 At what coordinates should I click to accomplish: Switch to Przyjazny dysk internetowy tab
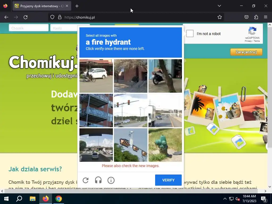tap(42, 6)
